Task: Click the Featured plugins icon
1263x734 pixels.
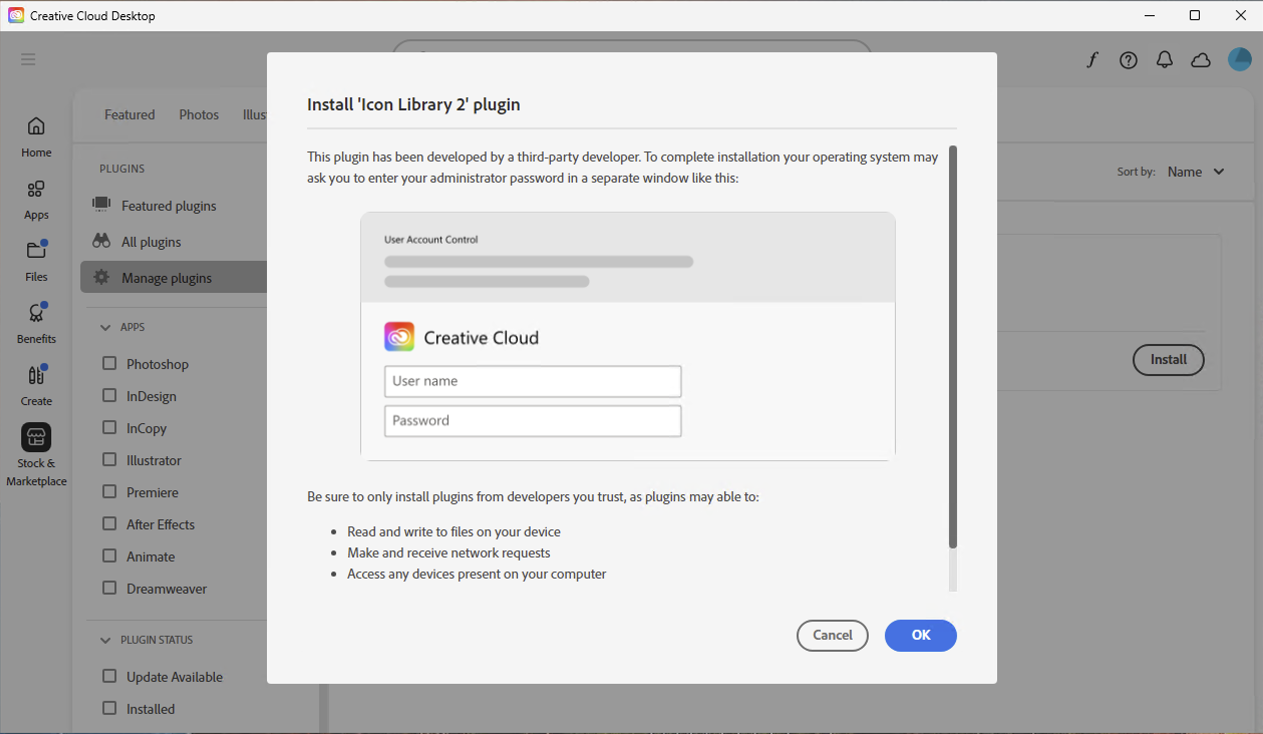Action: (x=101, y=204)
